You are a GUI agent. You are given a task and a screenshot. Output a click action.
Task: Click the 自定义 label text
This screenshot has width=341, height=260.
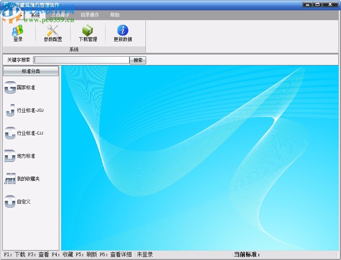pos(24,201)
